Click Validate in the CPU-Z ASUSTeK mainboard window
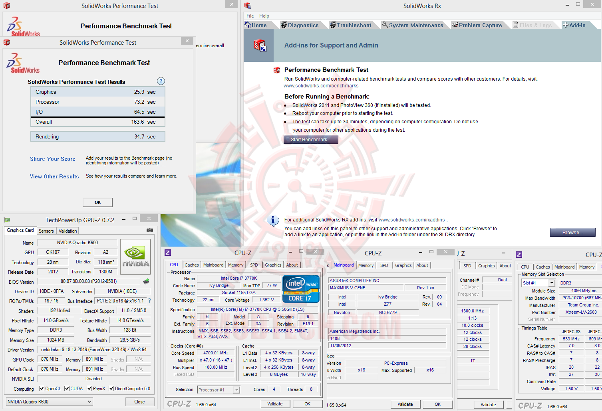Image resolution: width=602 pixels, height=411 pixels. (x=405, y=404)
